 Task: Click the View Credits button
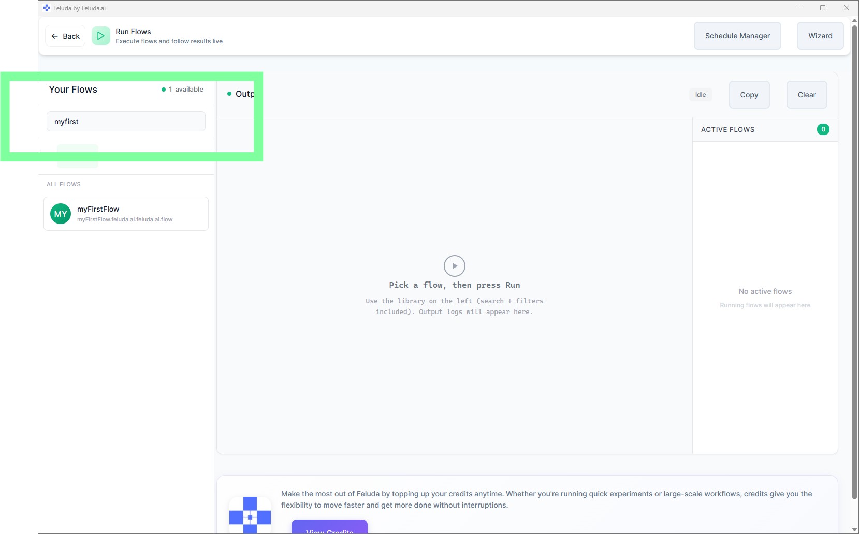[329, 529]
